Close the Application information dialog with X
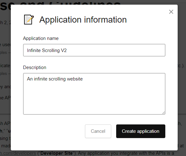This screenshot has width=186, height=156. pos(171,12)
